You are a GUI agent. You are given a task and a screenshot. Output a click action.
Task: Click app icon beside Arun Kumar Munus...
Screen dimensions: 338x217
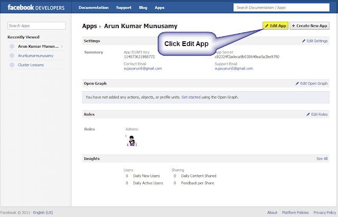pos(12,46)
